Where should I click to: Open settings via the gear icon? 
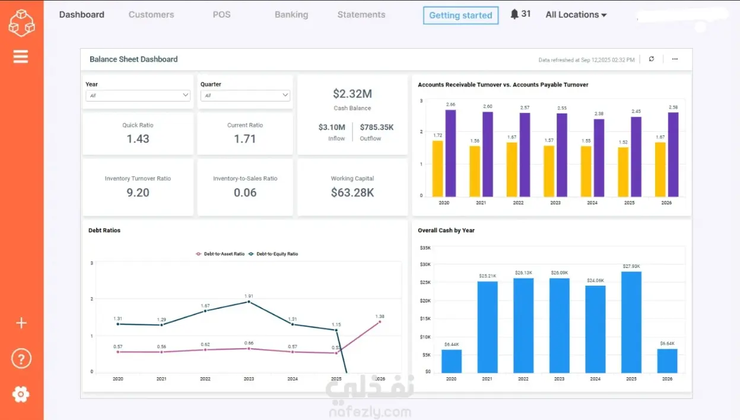point(21,394)
